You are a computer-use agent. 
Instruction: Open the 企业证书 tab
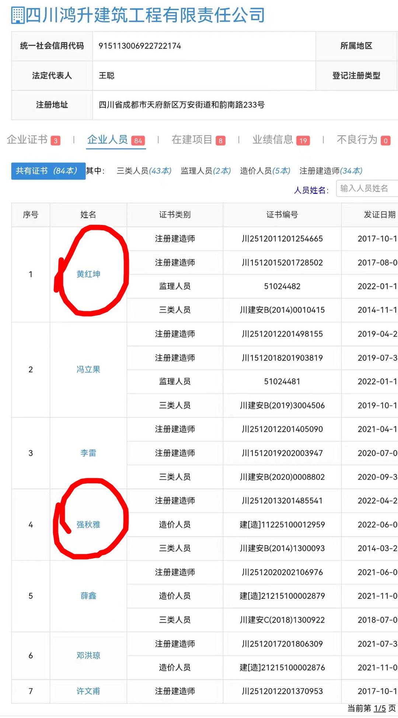pos(33,140)
